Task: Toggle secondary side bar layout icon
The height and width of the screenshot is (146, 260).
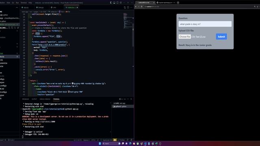Action: pyautogui.click(x=117, y=3)
